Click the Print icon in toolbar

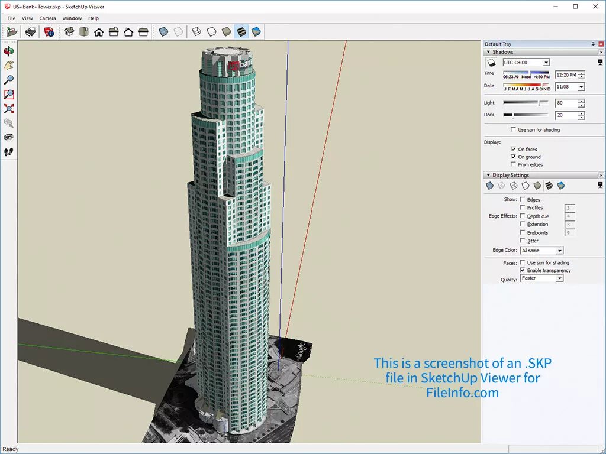(x=30, y=32)
